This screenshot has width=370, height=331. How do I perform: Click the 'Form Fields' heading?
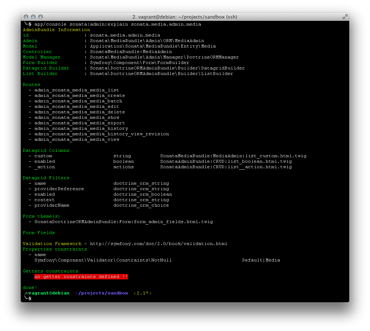tap(39, 233)
